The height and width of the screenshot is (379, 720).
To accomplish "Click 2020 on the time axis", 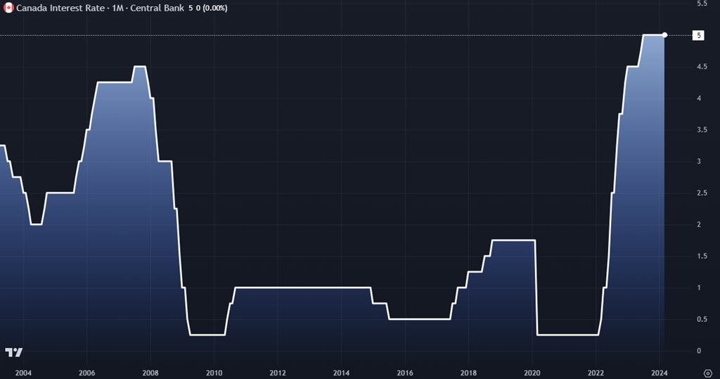I will 532,373.
